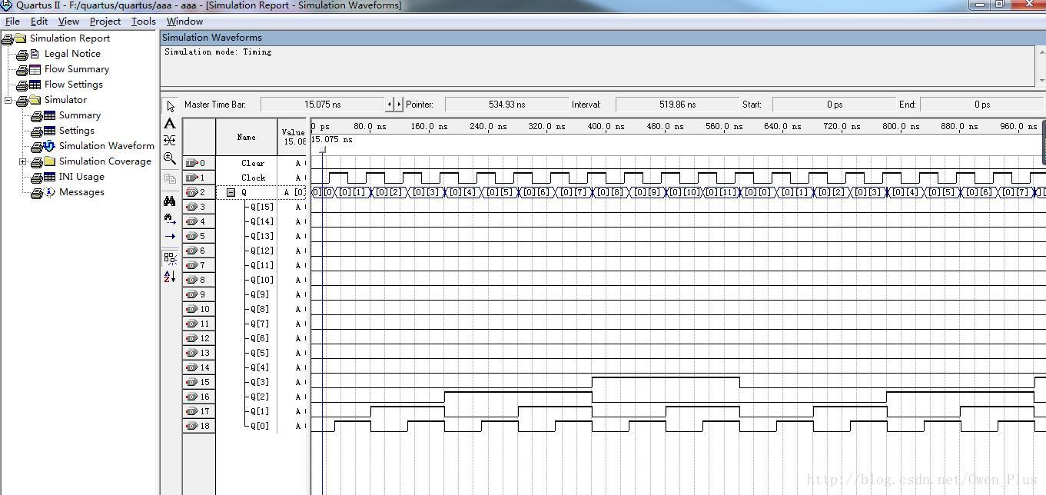Image resolution: width=1046 pixels, height=495 pixels.
Task: Click the Start time field
Action: (x=834, y=105)
